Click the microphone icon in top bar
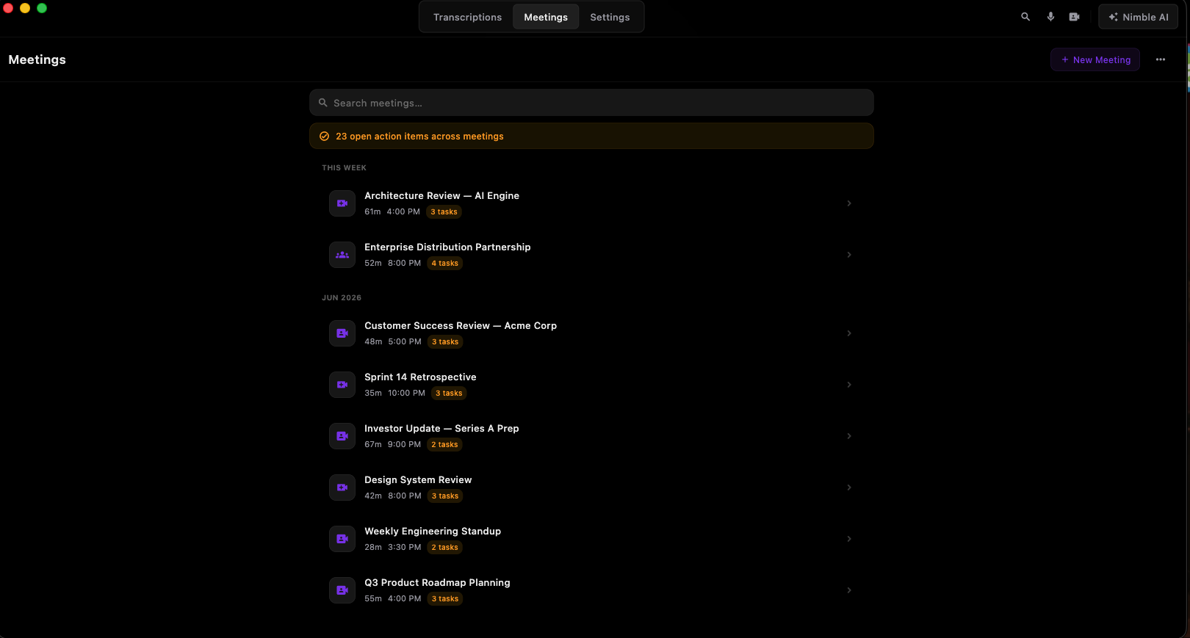The image size is (1190, 638). click(x=1050, y=17)
